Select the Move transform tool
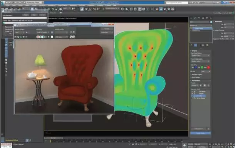235x148 pixels. (49, 9)
